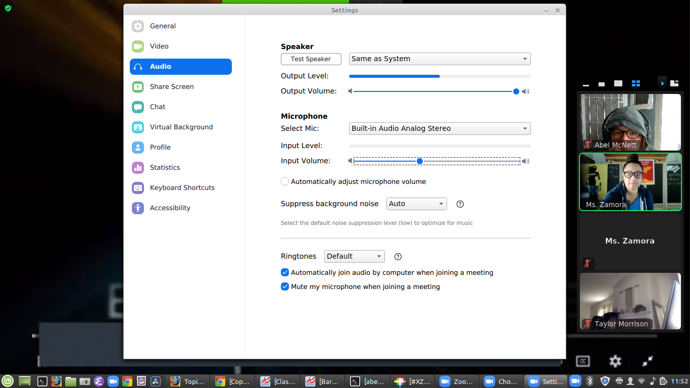Image resolution: width=690 pixels, height=388 pixels.
Task: Select Taylor Morrison's video thumbnail
Action: [630, 301]
